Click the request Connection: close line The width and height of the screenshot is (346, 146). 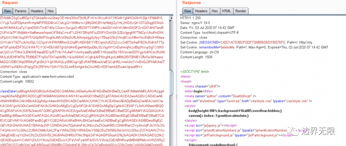click(13, 72)
